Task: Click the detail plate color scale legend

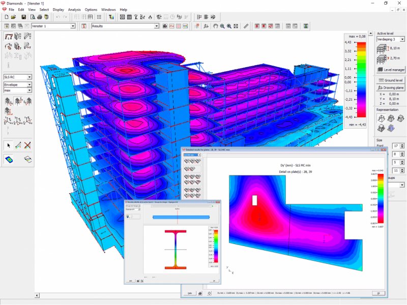Action: click(x=381, y=199)
